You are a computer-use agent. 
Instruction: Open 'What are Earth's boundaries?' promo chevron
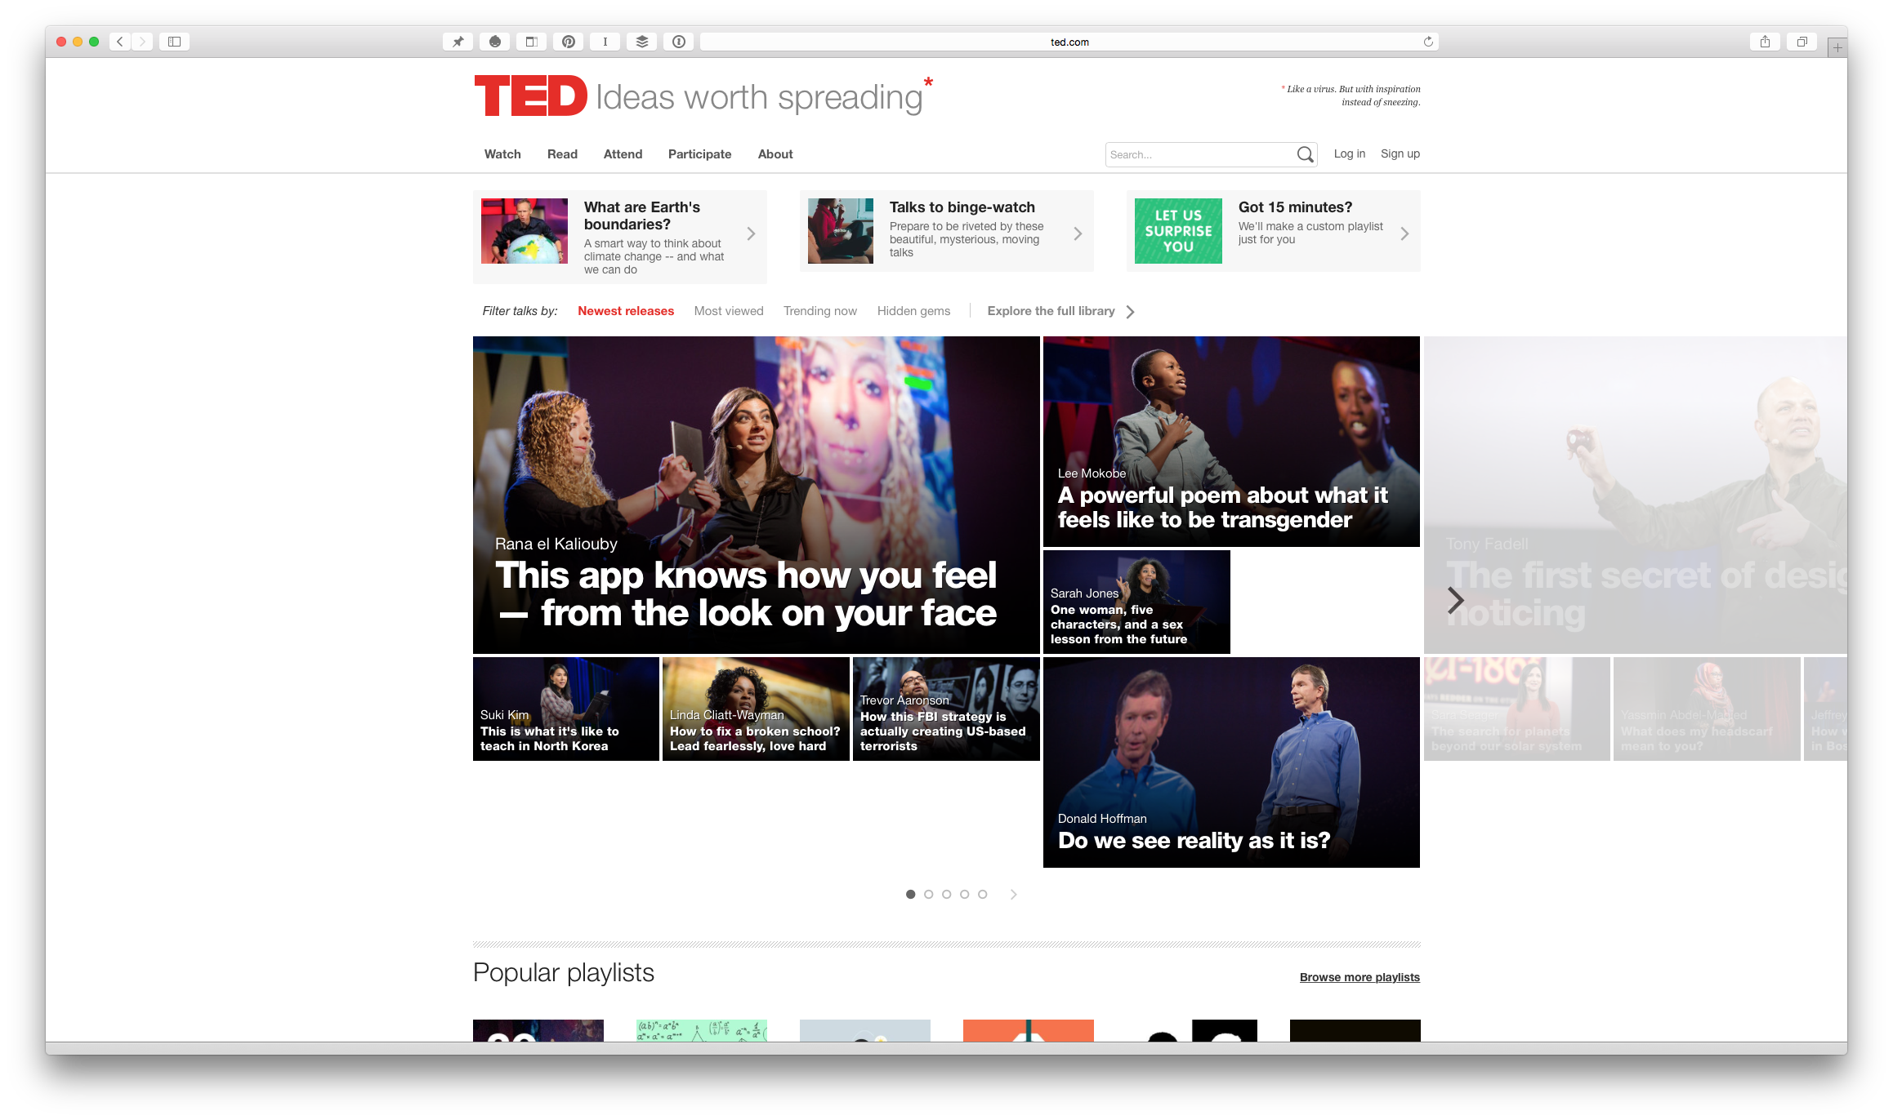pos(751,234)
